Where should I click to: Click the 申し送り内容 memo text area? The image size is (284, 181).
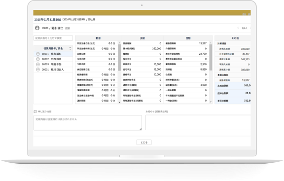[88, 123]
